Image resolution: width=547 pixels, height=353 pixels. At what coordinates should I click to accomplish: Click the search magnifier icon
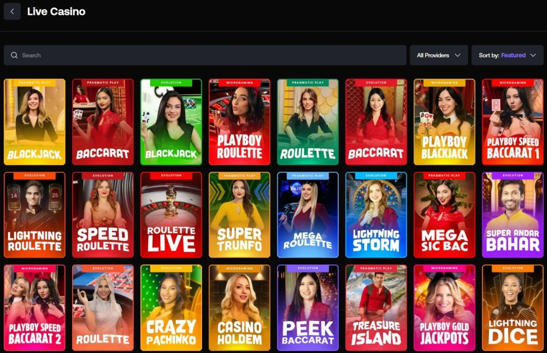tap(14, 55)
